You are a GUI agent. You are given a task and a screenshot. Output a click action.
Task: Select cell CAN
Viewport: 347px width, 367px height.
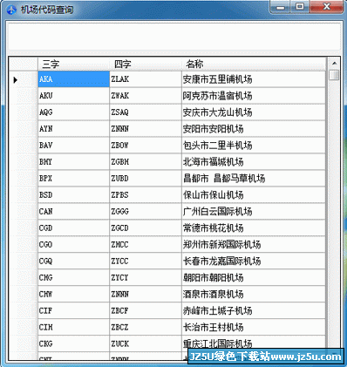tap(74, 212)
